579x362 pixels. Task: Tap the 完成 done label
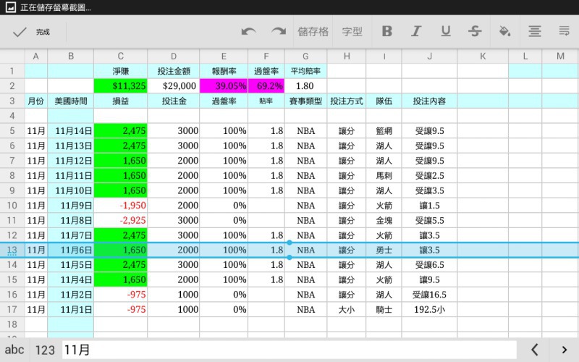pos(43,32)
